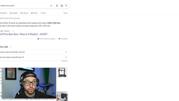179x101 pixels.
Task: Open the 'About featured snippets' link
Action: coord(48,39)
